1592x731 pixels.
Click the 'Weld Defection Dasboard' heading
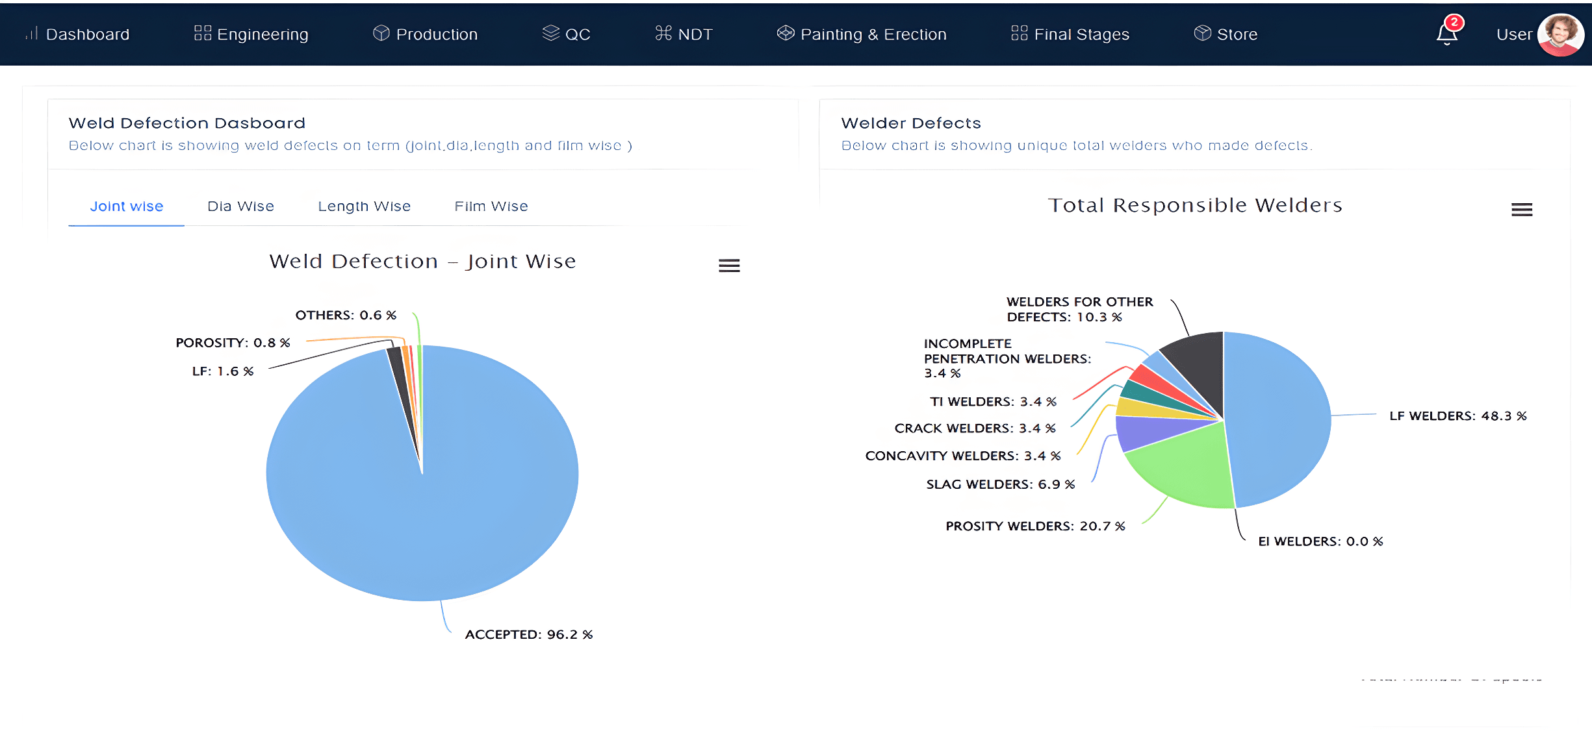187,123
